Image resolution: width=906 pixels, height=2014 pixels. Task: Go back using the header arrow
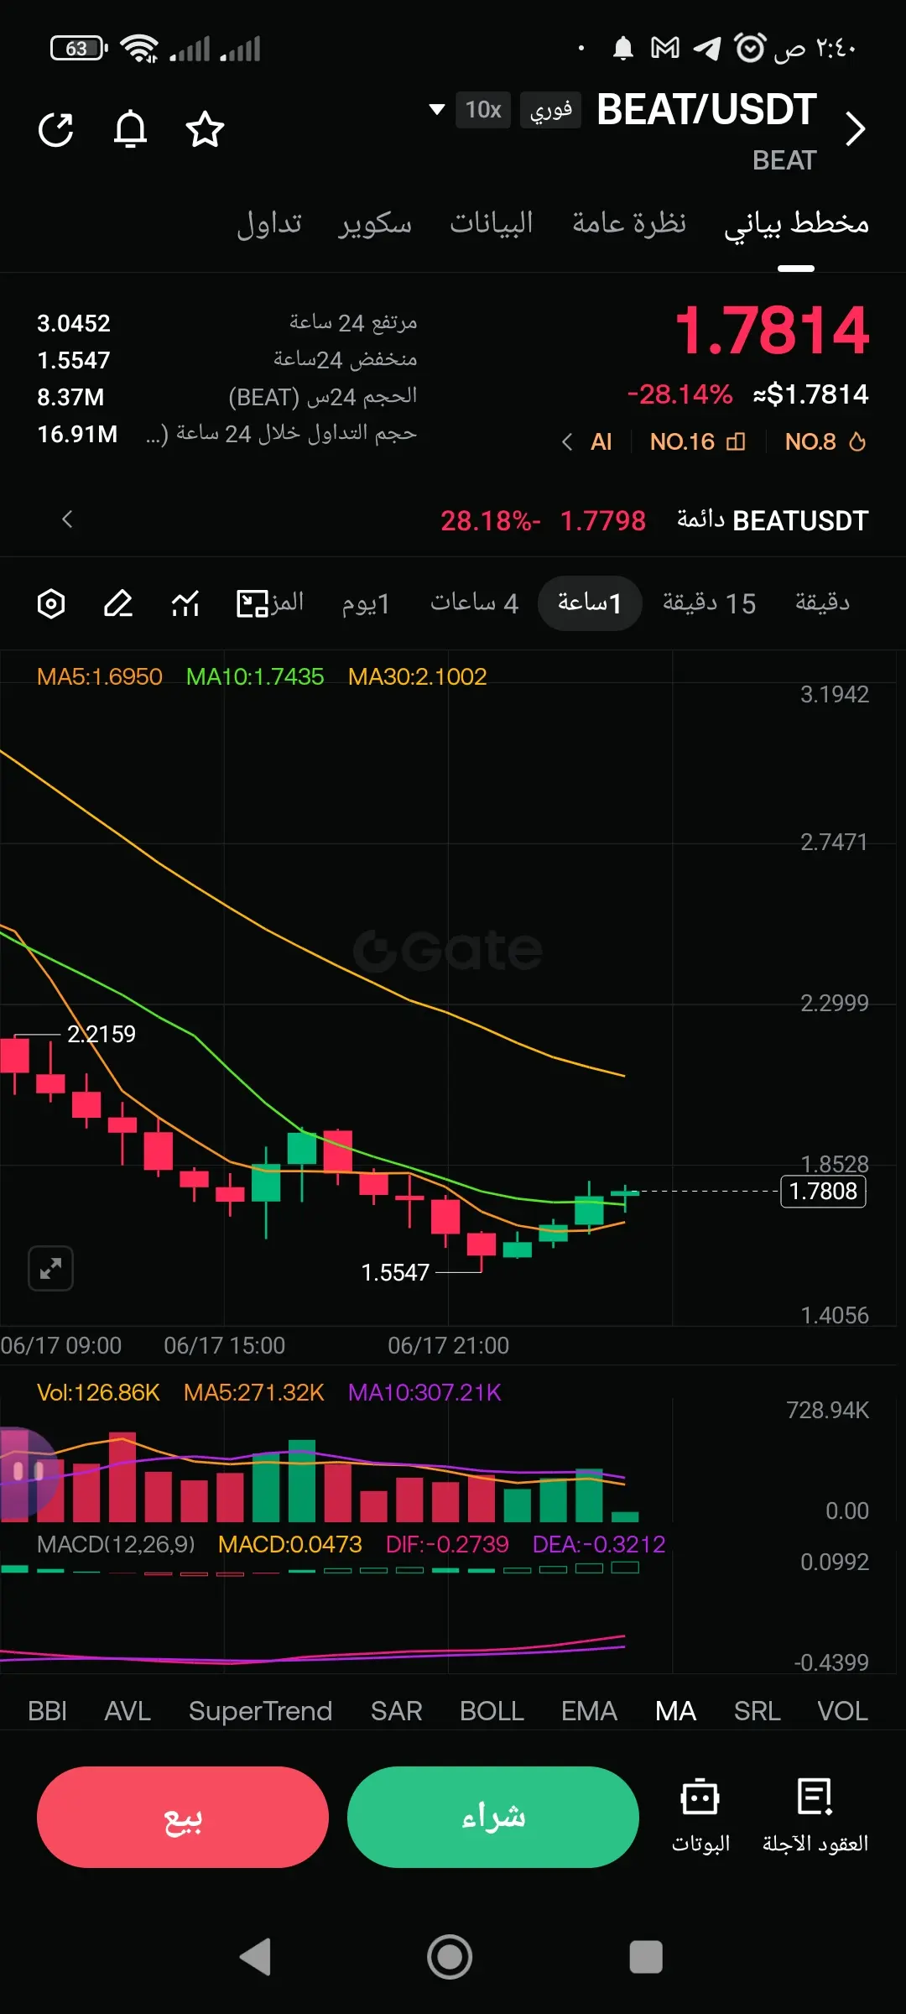(855, 129)
